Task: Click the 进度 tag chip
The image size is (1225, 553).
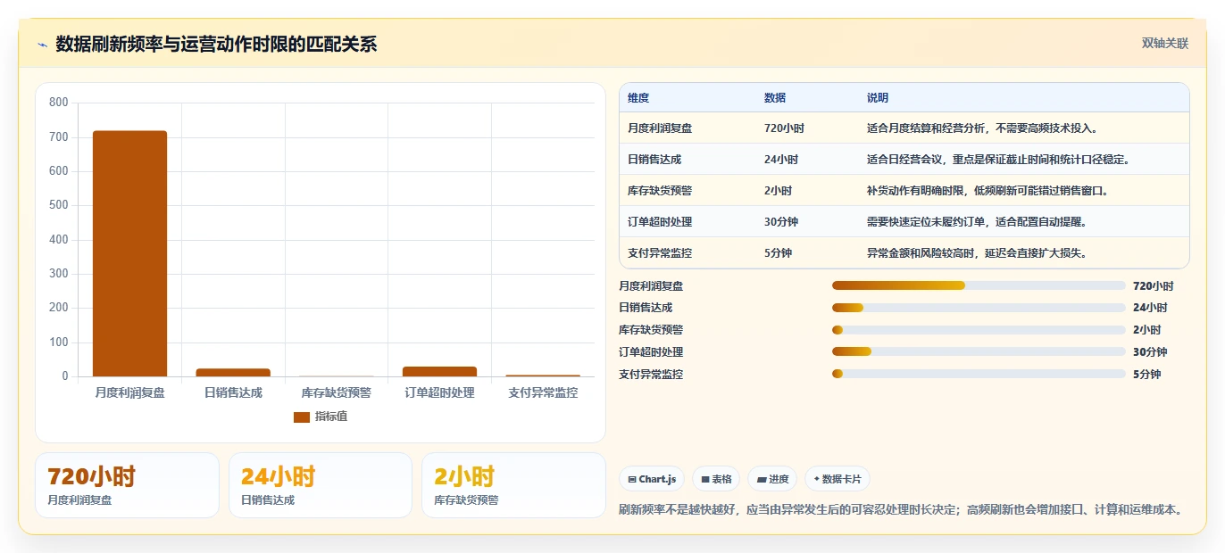Action: click(x=772, y=479)
